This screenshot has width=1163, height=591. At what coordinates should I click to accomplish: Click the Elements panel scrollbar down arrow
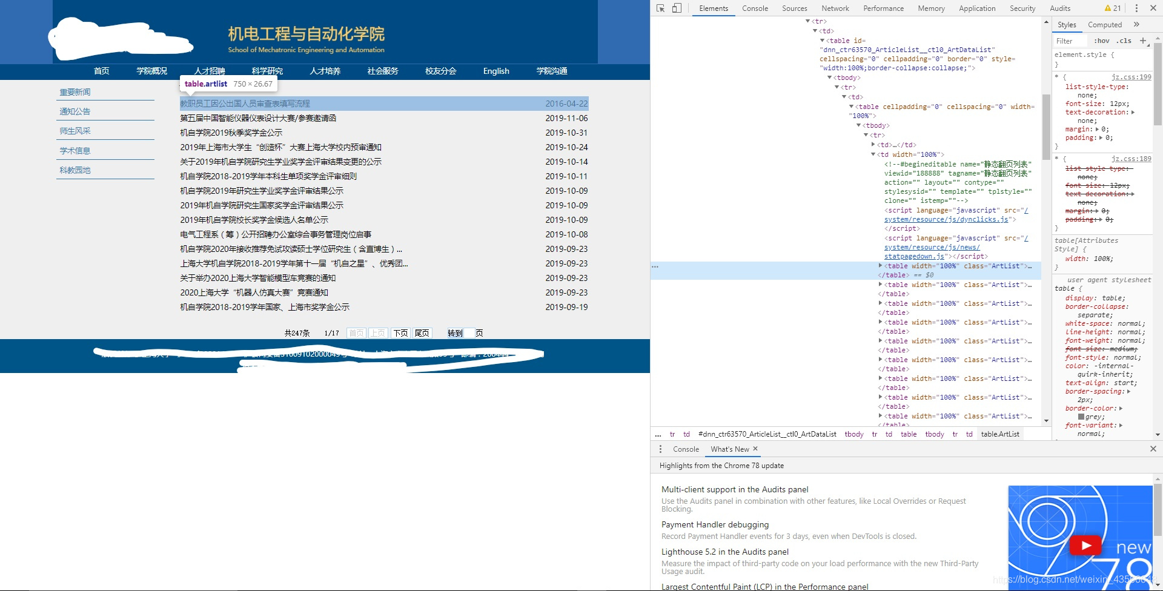[1046, 421]
